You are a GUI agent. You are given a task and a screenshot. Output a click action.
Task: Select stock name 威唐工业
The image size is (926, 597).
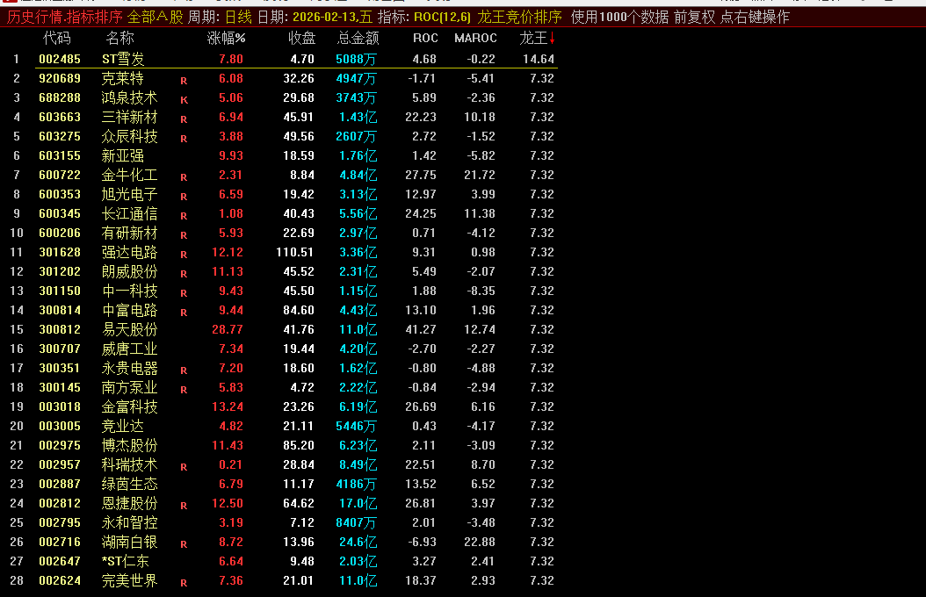(x=129, y=349)
